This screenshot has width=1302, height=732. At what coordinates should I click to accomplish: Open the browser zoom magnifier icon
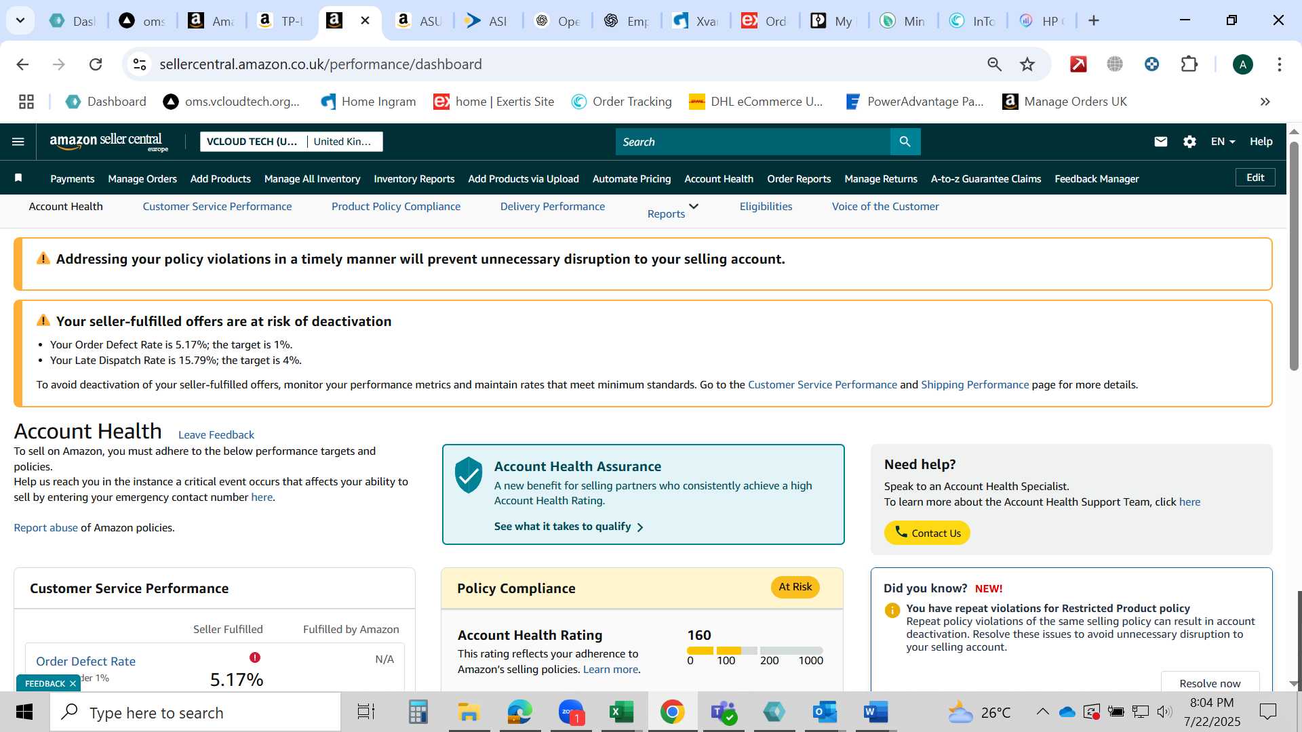tap(994, 64)
